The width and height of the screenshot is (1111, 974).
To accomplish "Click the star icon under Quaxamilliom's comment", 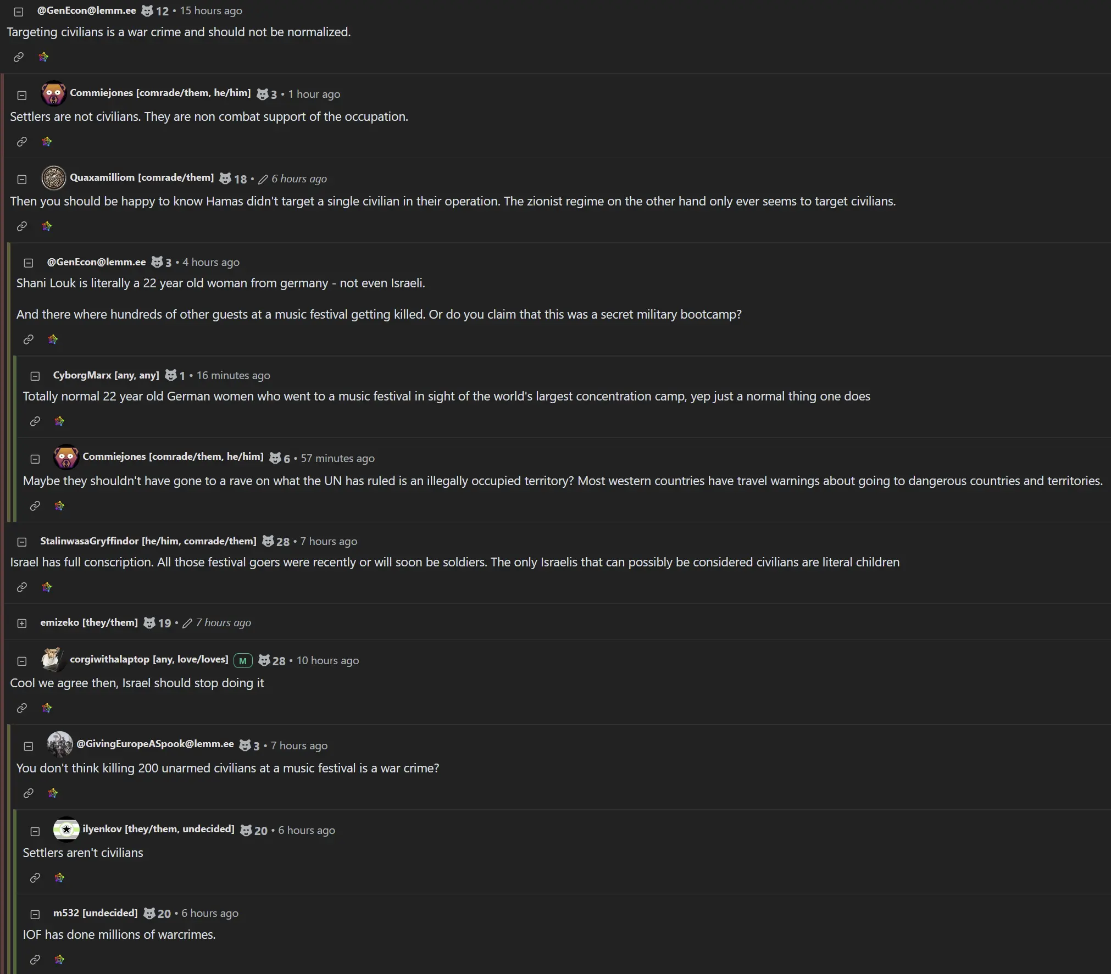I will [x=47, y=226].
